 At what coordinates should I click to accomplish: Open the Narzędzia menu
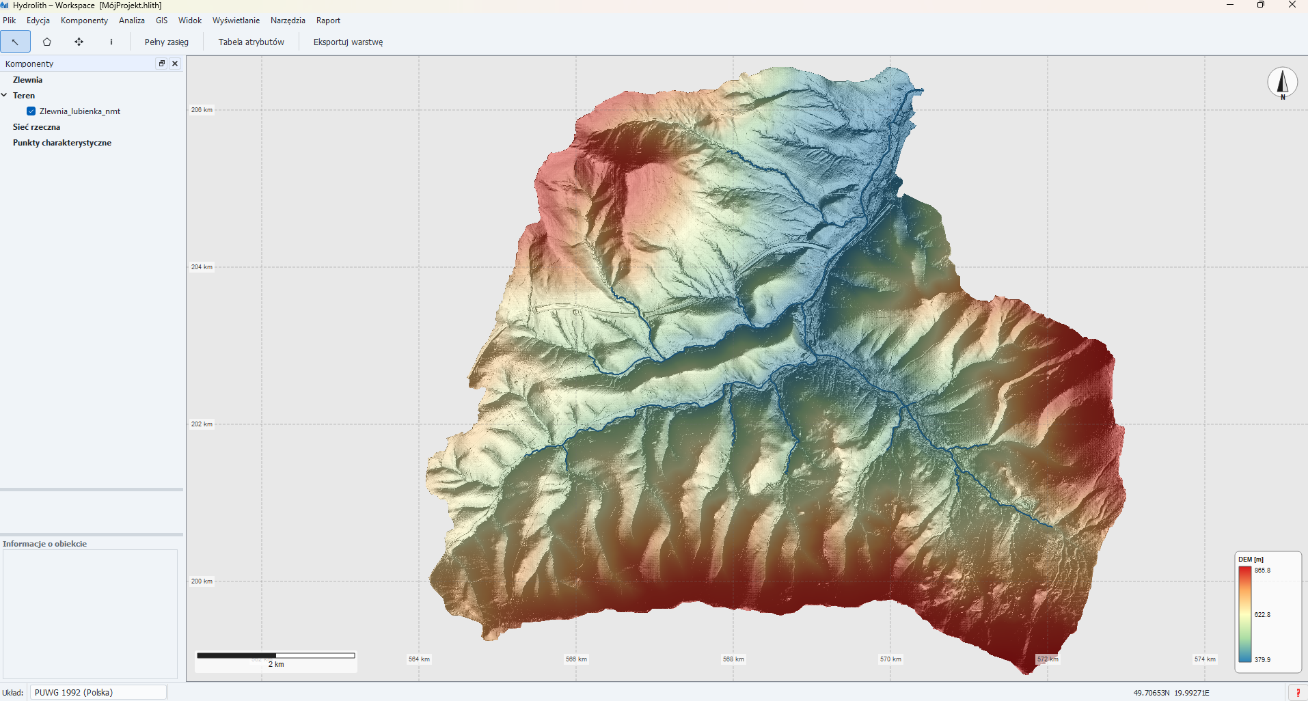click(x=288, y=20)
